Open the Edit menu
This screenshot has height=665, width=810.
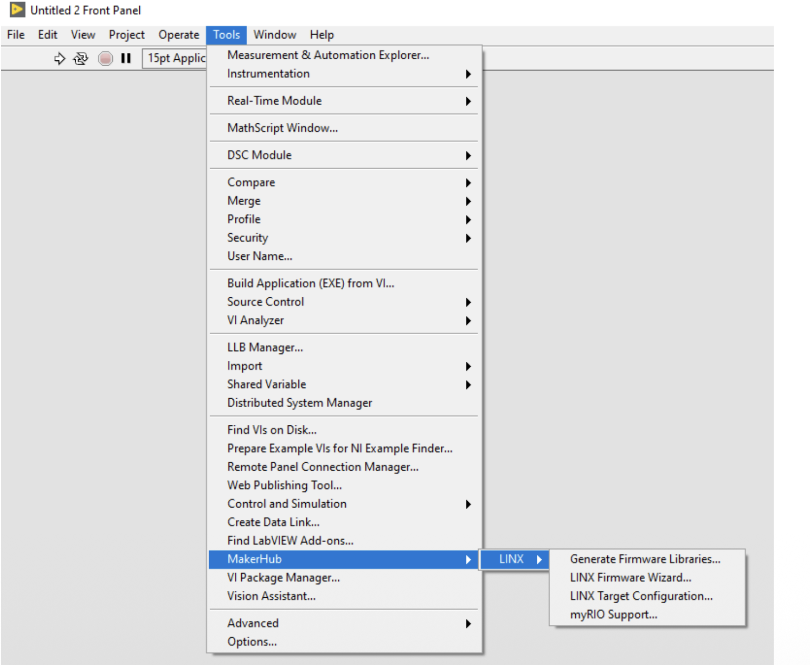(x=47, y=35)
